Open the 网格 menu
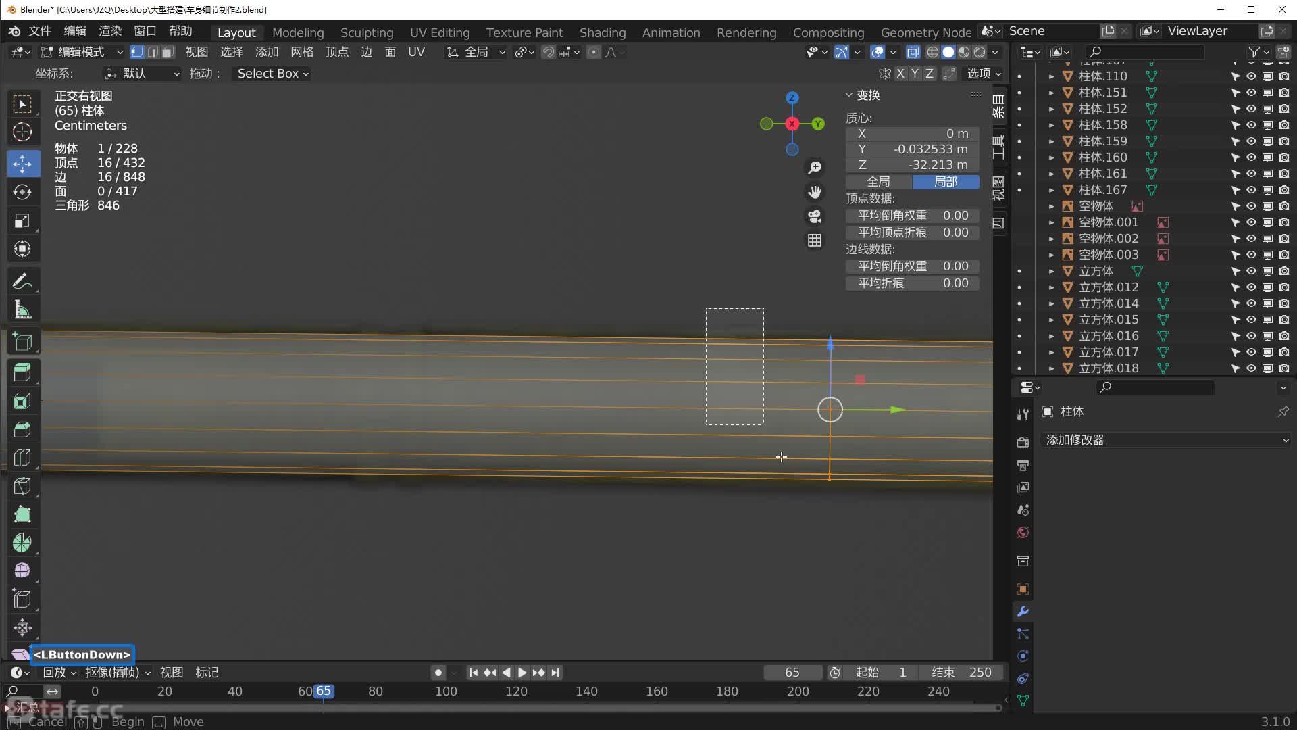 click(301, 52)
